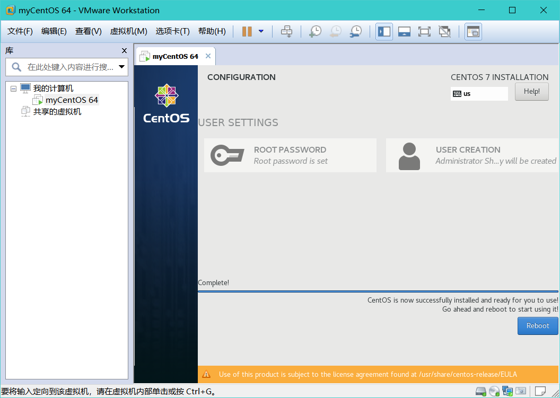Revert to the previous snapshot
The image size is (560, 398).
tap(335, 31)
